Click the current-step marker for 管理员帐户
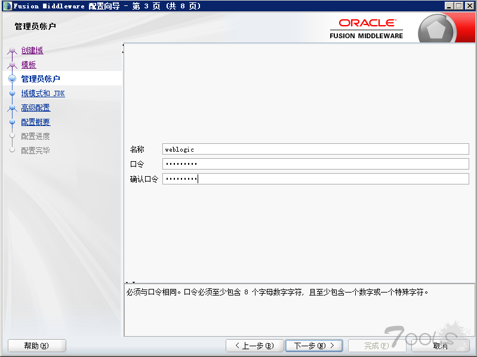This screenshot has height=357, width=477. pos(12,79)
